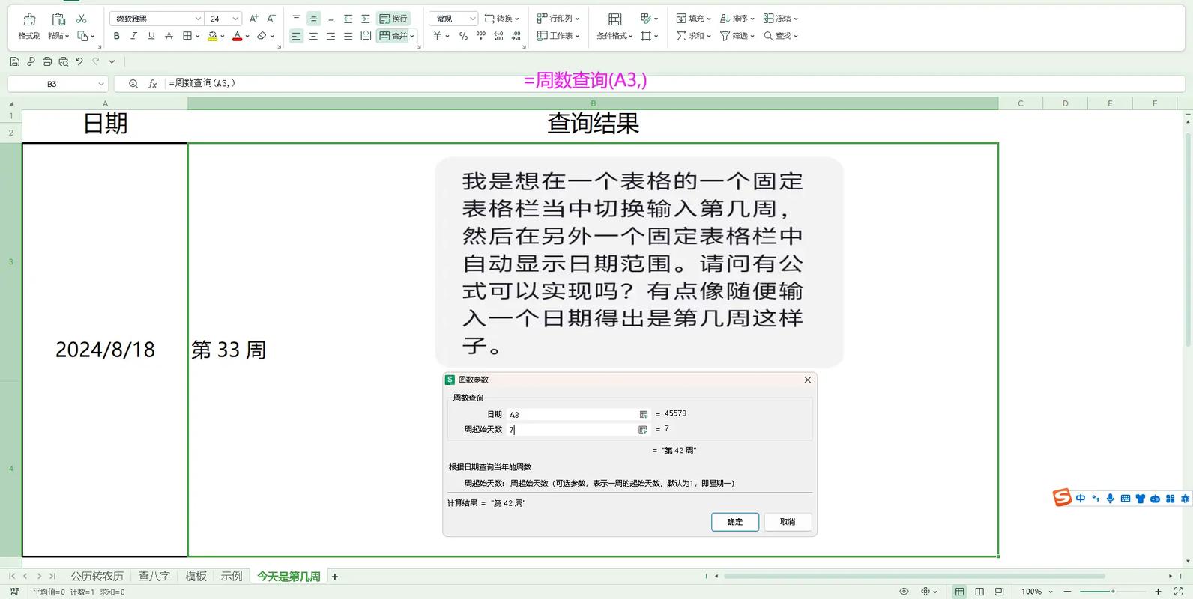This screenshot has height=599, width=1193.
Task: Switch to the 示例 sheet tab
Action: [x=232, y=577]
